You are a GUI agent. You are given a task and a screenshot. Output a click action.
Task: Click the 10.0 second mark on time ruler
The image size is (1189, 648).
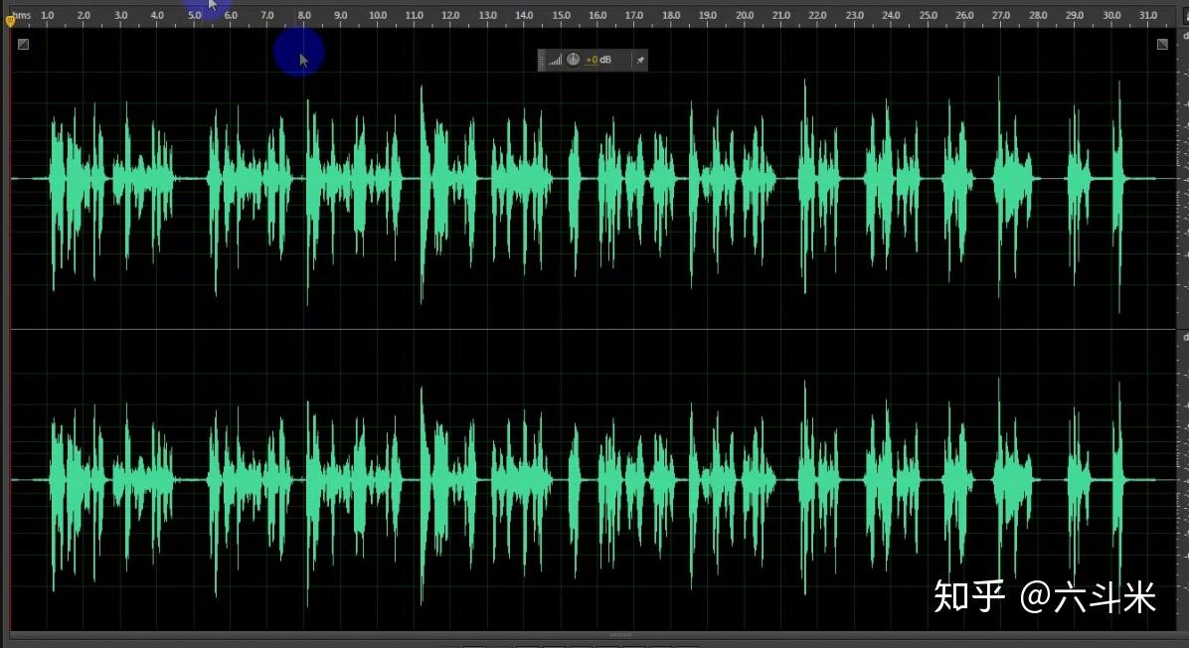[377, 15]
